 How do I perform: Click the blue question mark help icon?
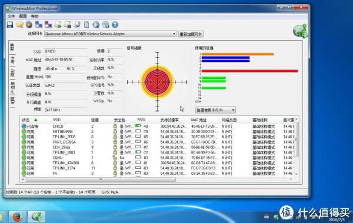click(115, 25)
